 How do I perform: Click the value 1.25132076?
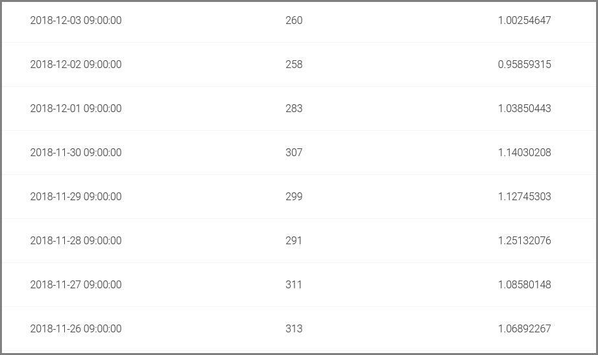click(x=524, y=241)
